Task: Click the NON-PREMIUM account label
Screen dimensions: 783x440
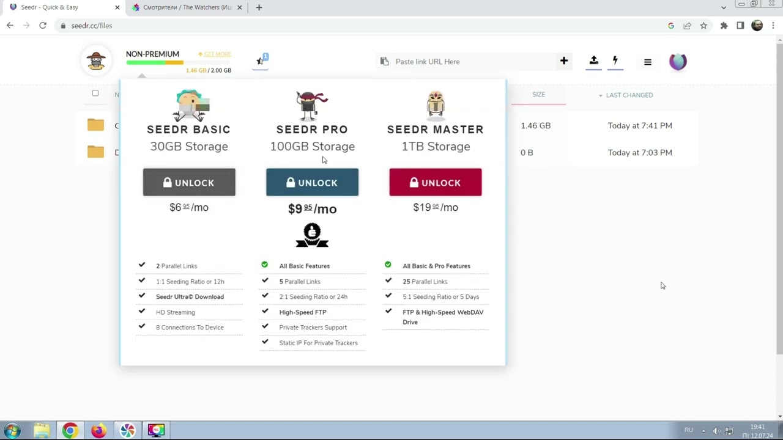Action: [152, 54]
